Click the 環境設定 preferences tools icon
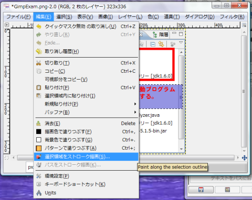The image size is (252, 200). click(39, 176)
